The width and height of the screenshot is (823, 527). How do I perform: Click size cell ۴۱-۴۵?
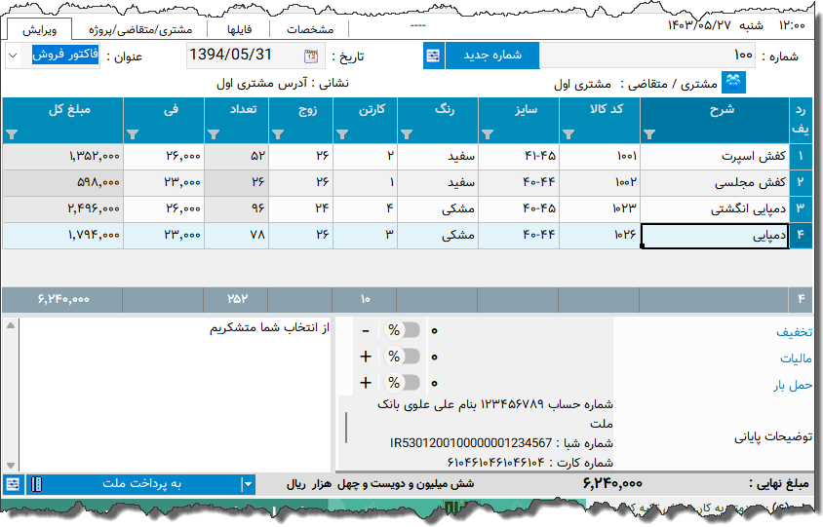519,156
